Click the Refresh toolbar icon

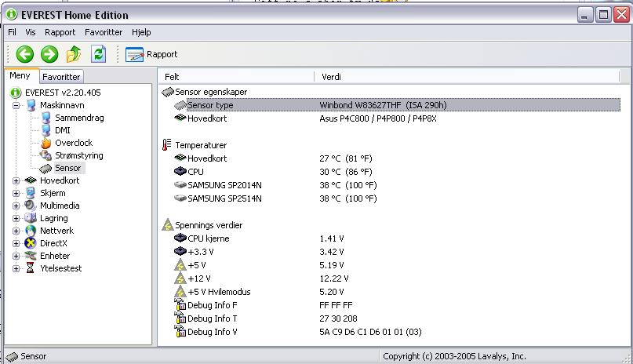click(x=99, y=54)
